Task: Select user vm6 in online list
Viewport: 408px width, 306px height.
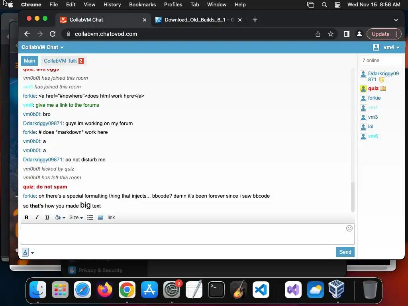Action: (x=373, y=136)
